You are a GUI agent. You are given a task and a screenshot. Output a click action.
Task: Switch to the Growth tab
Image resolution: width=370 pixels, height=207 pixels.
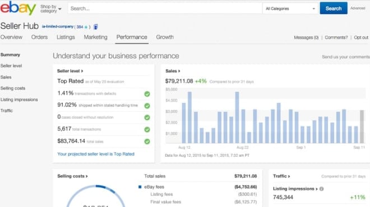pos(165,37)
